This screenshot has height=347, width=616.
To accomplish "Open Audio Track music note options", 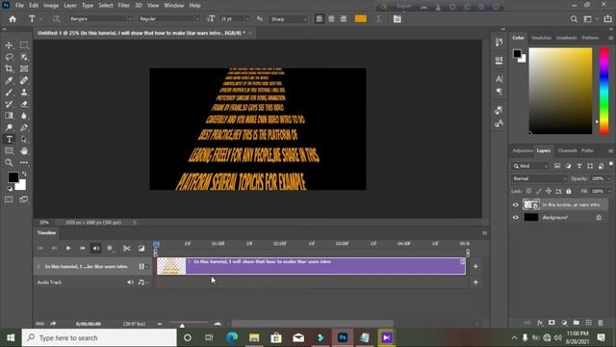I will pyautogui.click(x=142, y=282).
